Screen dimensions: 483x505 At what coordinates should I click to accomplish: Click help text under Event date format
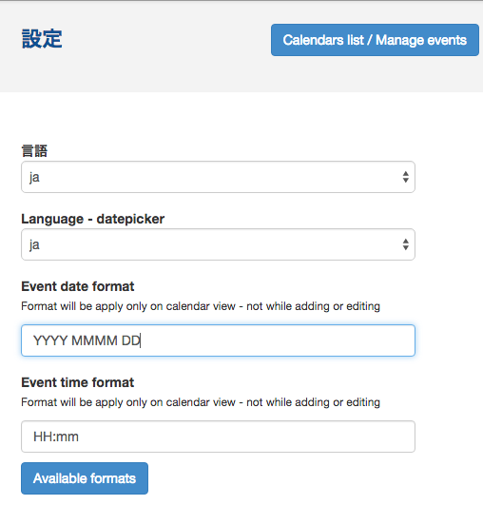(201, 306)
